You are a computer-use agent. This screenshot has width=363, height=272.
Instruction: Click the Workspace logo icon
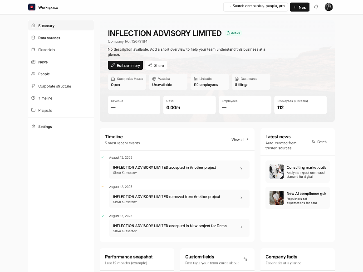tap(32, 7)
